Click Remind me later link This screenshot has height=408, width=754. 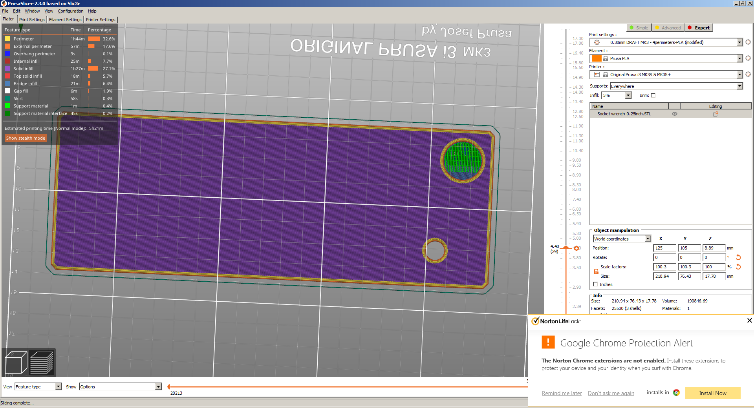[562, 393]
